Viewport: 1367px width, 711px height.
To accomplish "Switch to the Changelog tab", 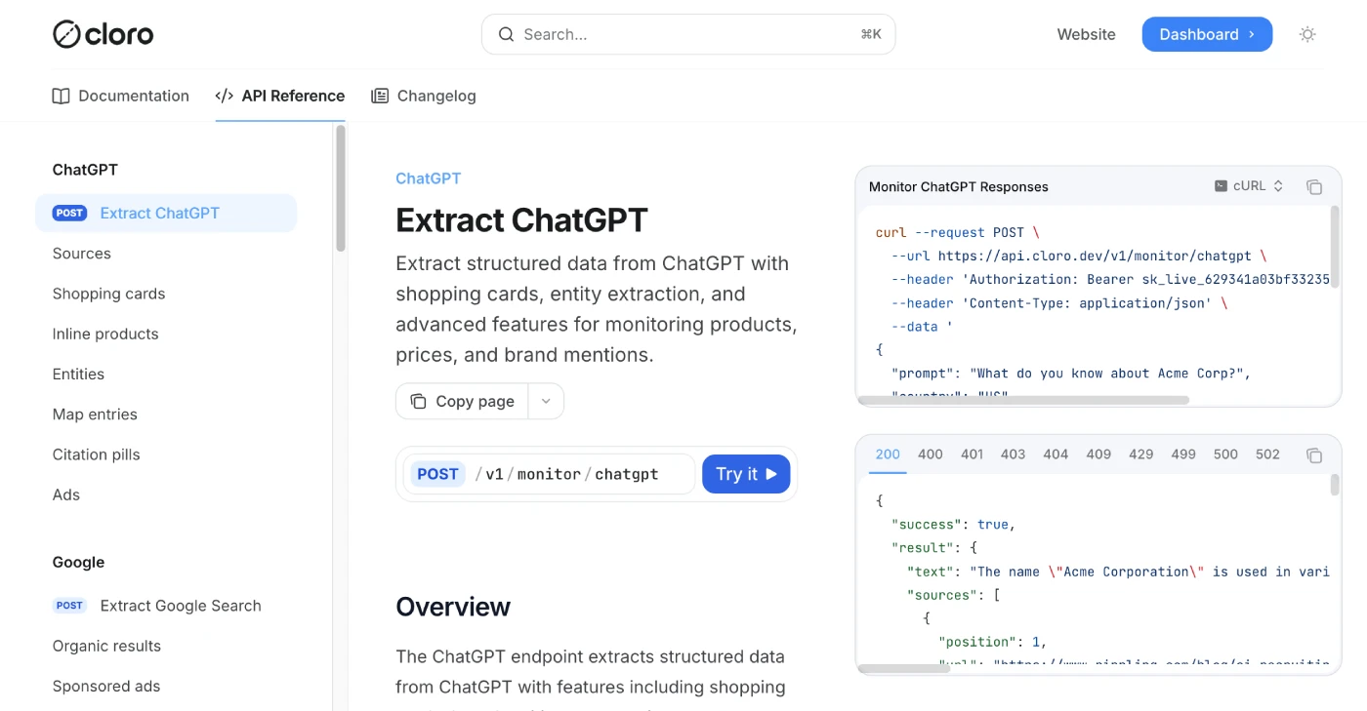I will pyautogui.click(x=424, y=96).
